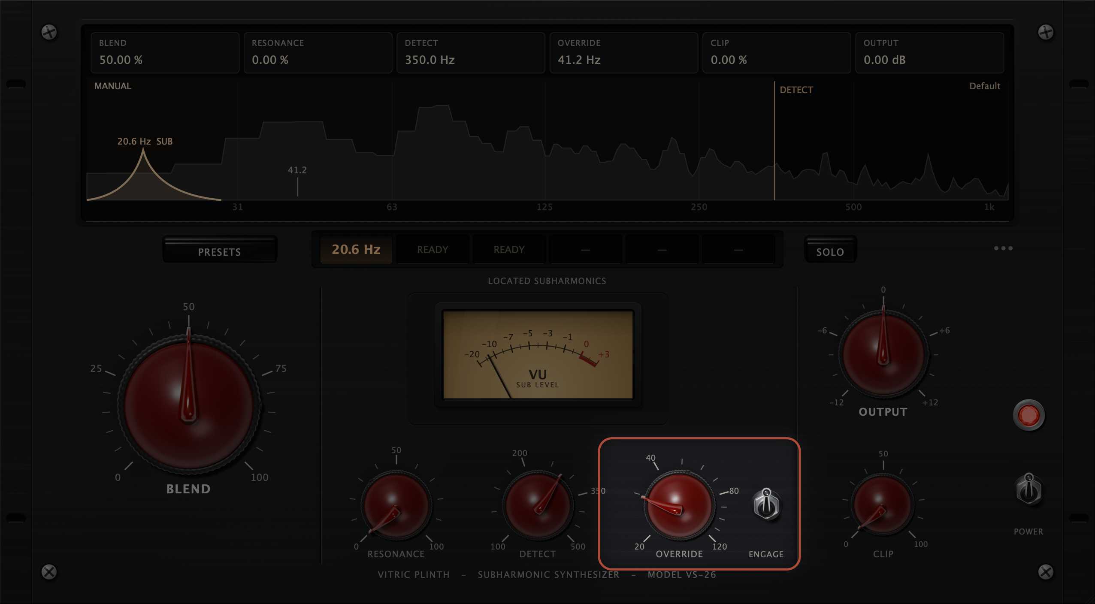1095x604 pixels.
Task: Click the CLIP 0.00 % readout field
Action: pyautogui.click(x=777, y=52)
